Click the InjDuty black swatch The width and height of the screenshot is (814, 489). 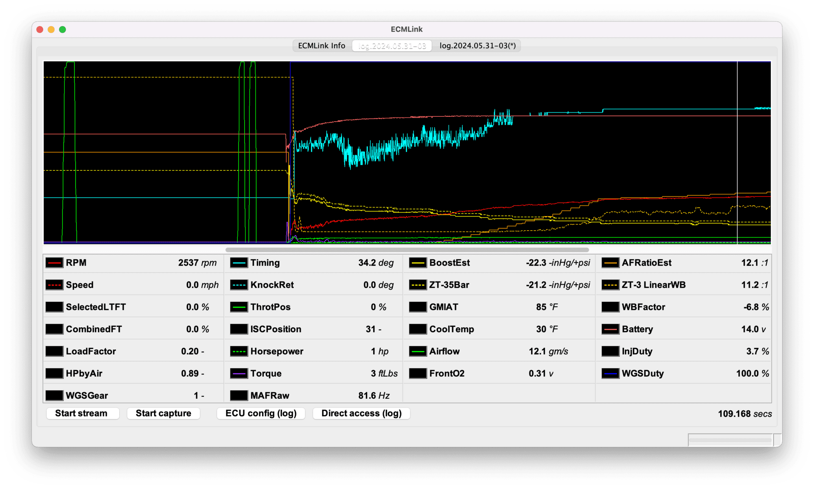(610, 351)
